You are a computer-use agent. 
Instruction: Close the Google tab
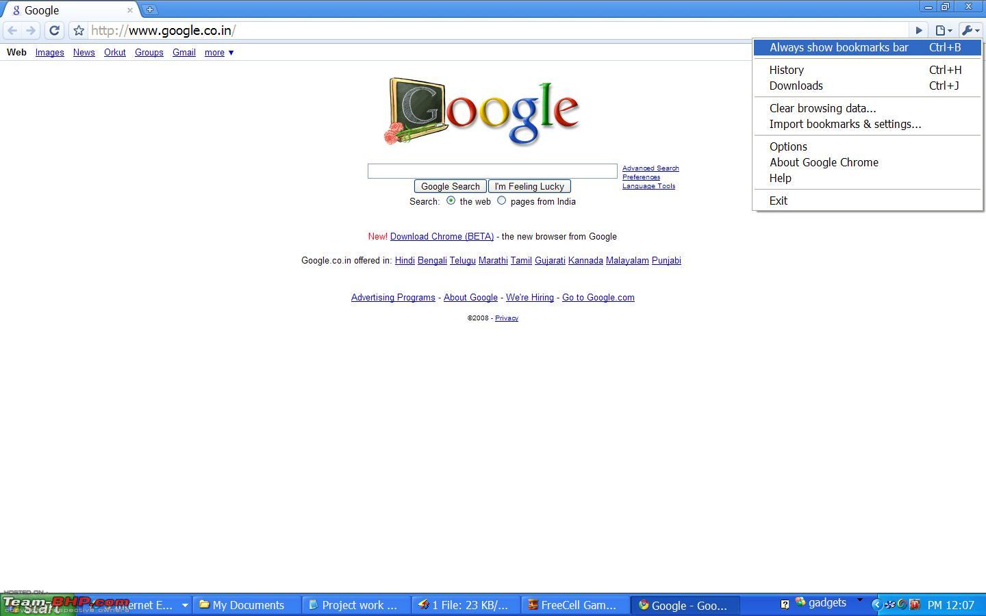(130, 10)
